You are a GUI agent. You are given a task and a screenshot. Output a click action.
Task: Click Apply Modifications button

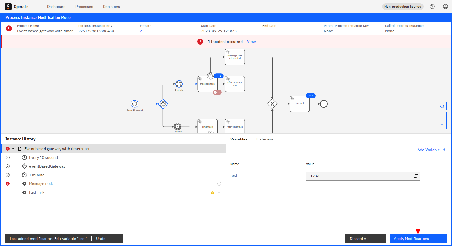(418, 239)
